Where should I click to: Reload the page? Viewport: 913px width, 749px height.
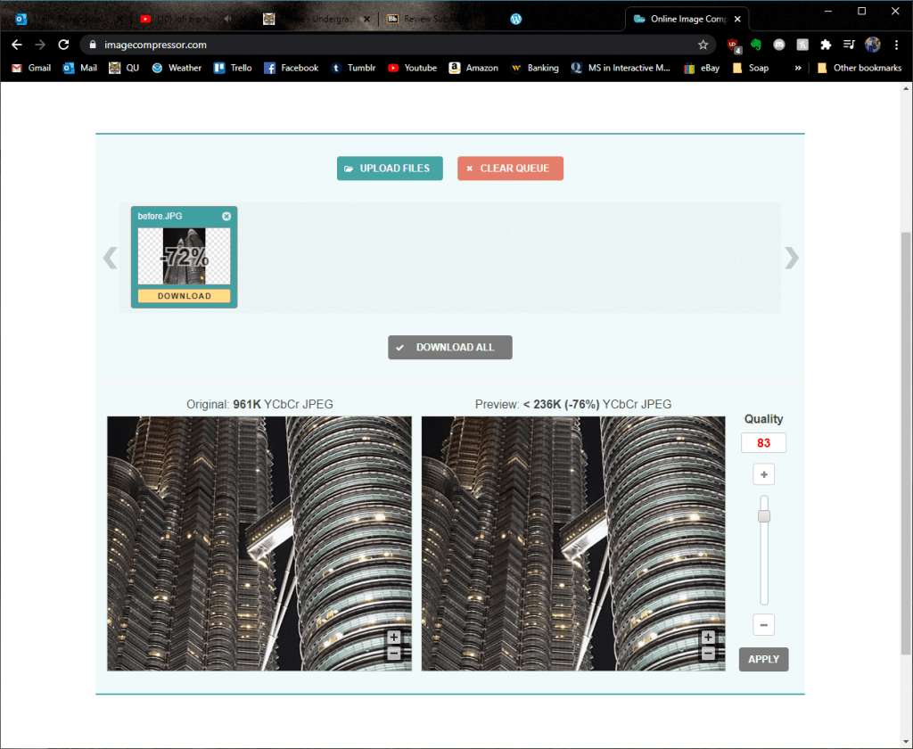[63, 45]
